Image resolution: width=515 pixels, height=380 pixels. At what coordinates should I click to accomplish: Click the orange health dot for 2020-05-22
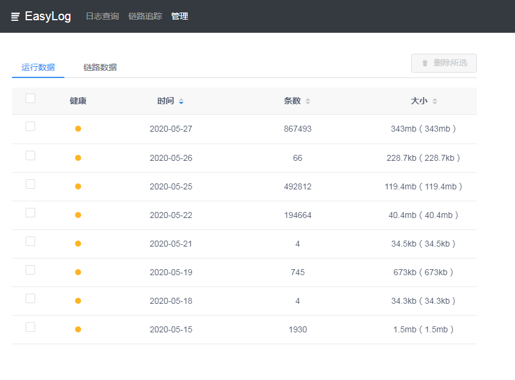78,215
